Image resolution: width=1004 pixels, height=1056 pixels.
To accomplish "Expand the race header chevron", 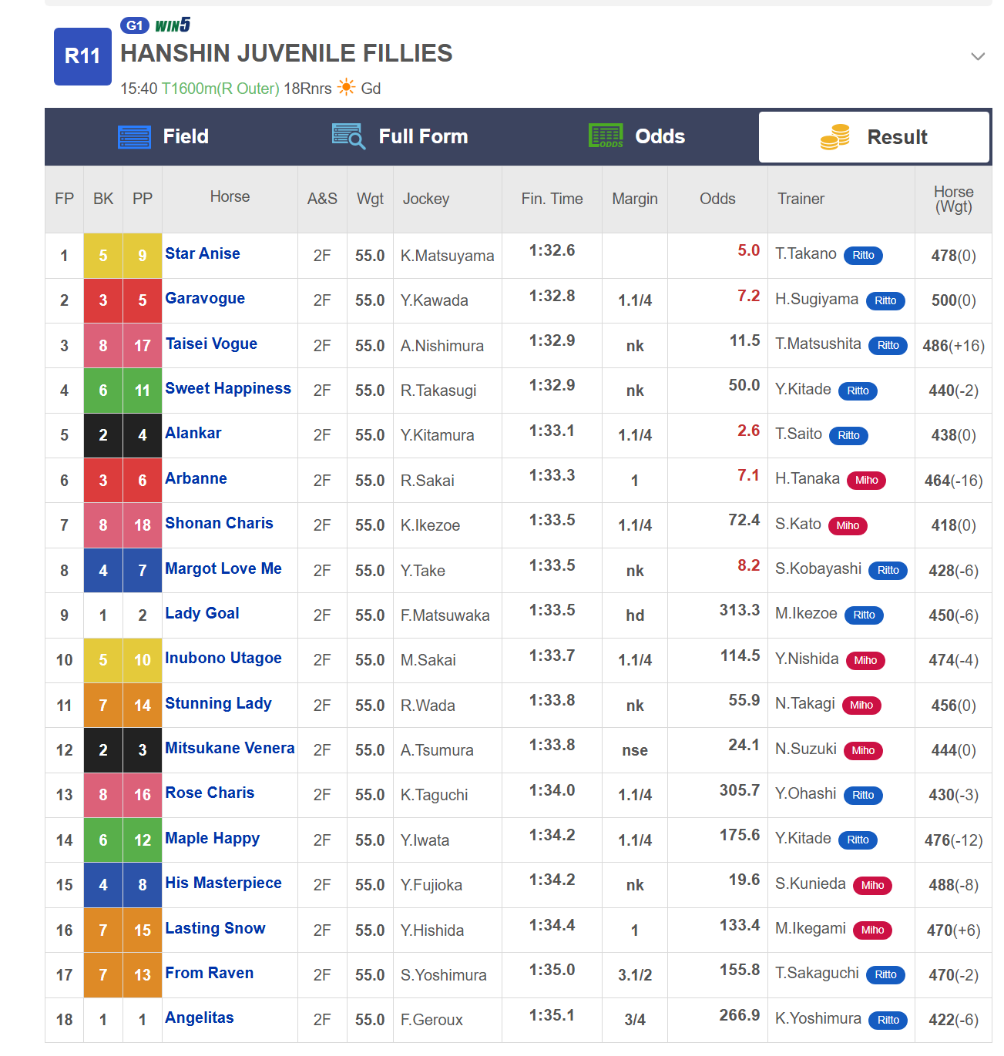I will tap(978, 56).
